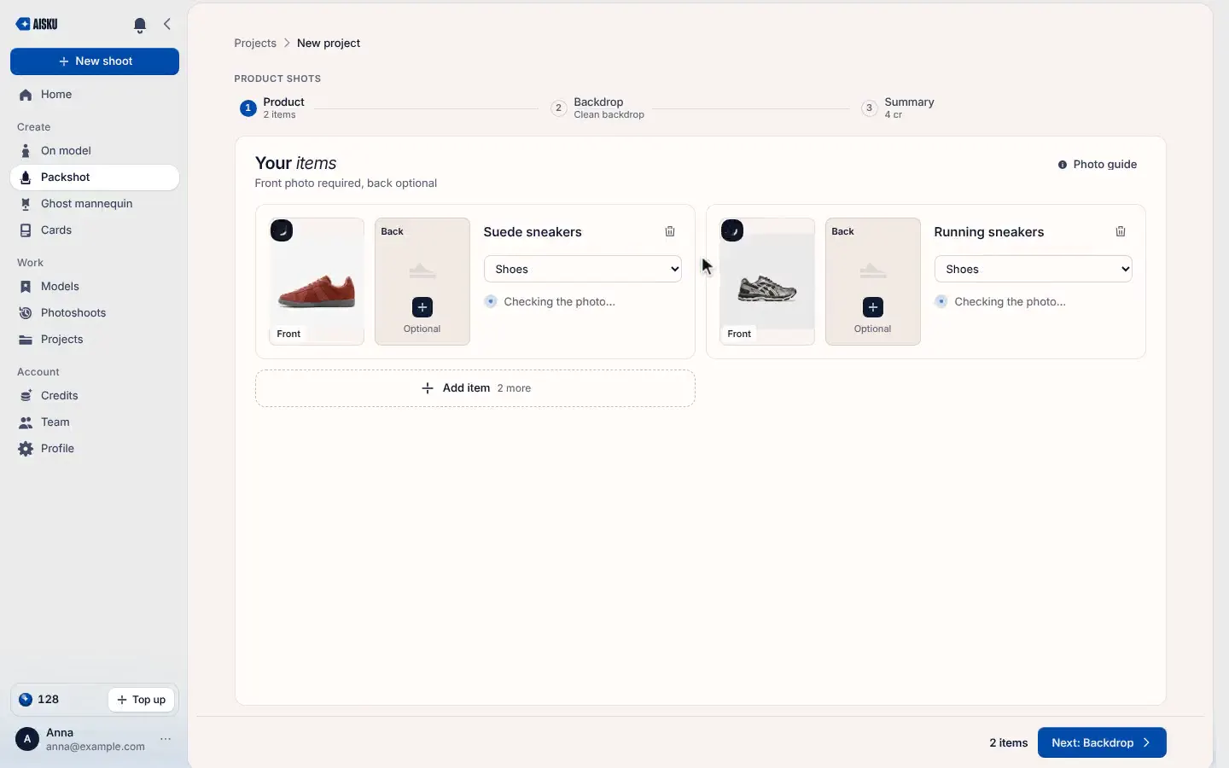Open the notifications bell

coord(140,25)
